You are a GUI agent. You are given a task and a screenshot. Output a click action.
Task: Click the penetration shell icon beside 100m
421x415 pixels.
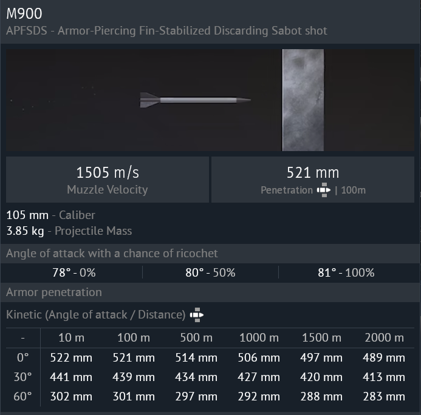(x=324, y=190)
